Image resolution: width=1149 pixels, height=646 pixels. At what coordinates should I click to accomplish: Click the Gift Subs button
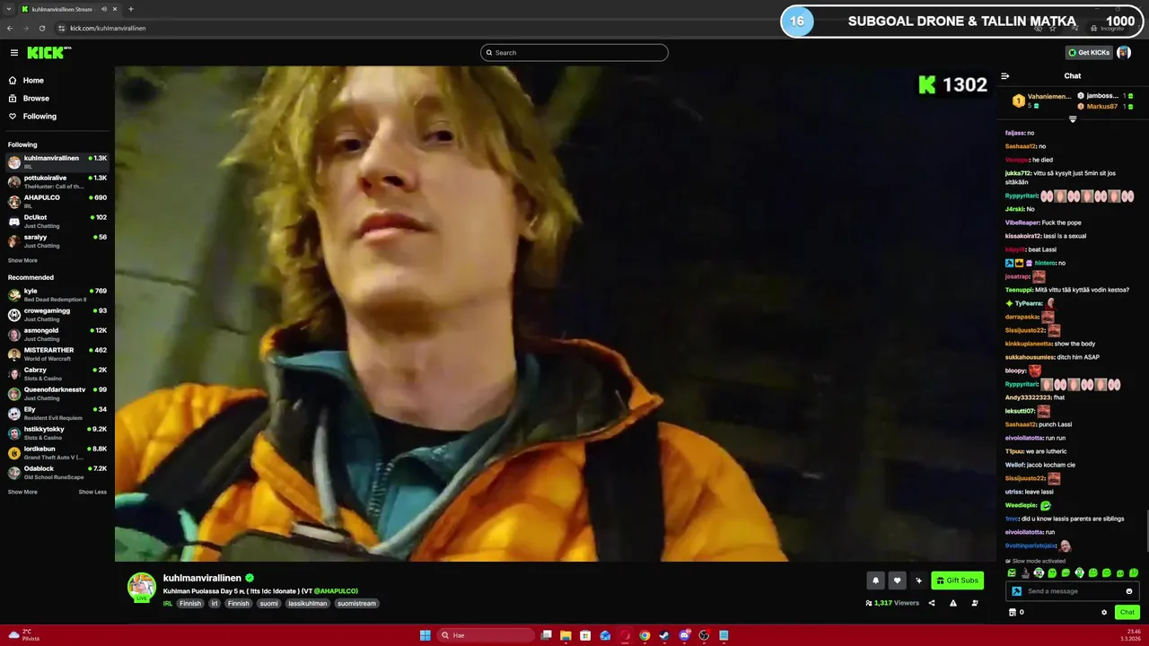click(x=957, y=581)
